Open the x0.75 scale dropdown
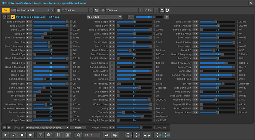The width and height of the screenshot is (255, 140). point(156,10)
